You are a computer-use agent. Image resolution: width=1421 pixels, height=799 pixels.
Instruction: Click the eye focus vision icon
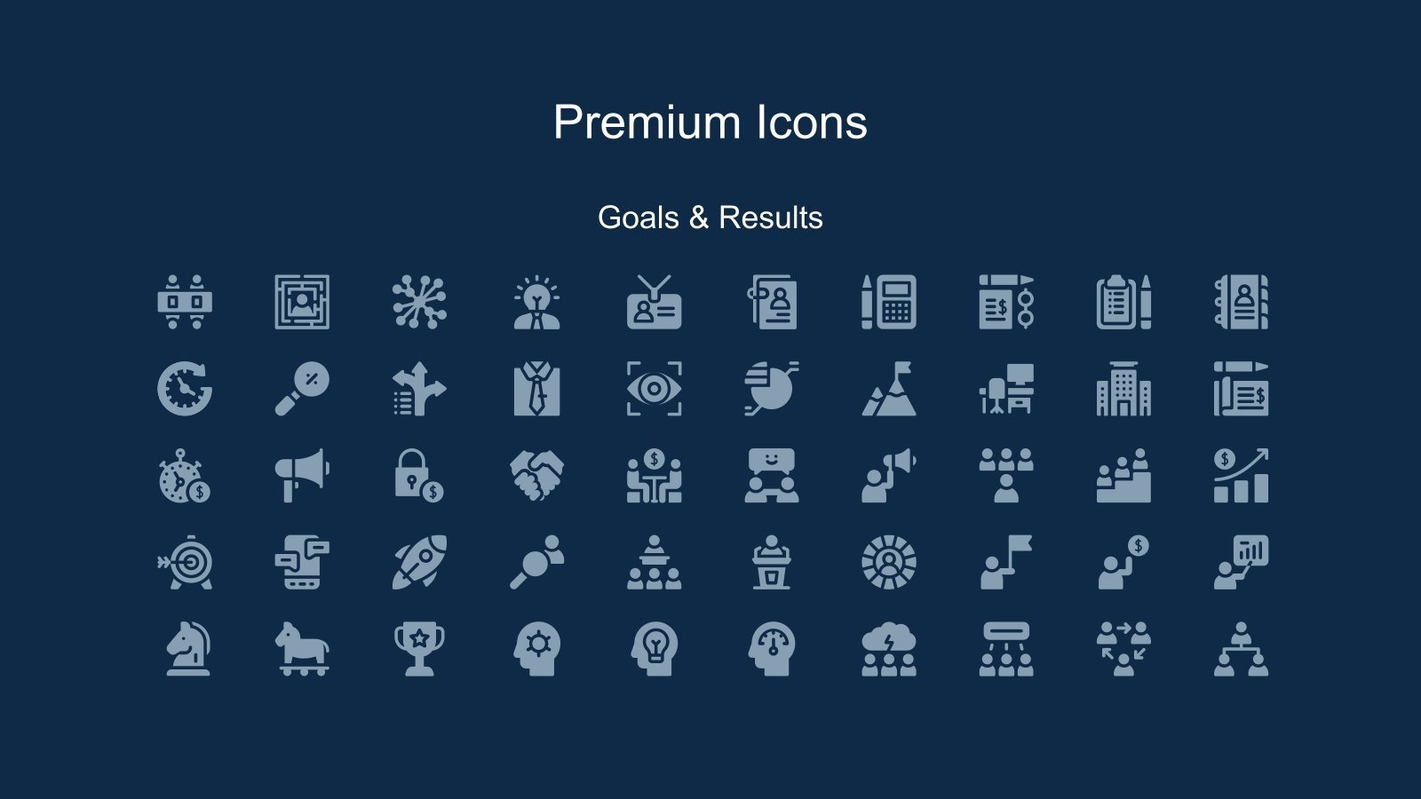(x=655, y=388)
